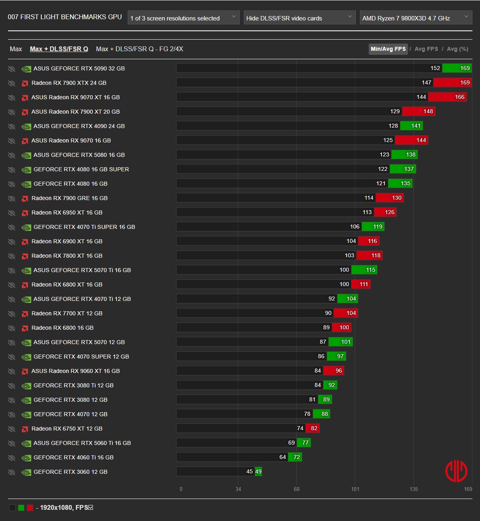This screenshot has width=480, height=521.
Task: Click the NVIDIA logo beside RTX 4060 Ti
Action: [26, 458]
